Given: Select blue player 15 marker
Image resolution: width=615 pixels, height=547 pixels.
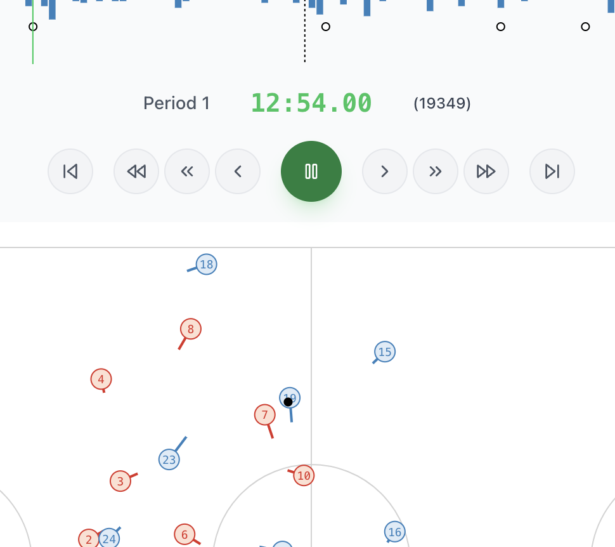Looking at the screenshot, I should 385,352.
